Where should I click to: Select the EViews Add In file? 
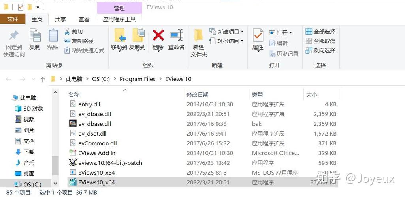click(202, 153)
